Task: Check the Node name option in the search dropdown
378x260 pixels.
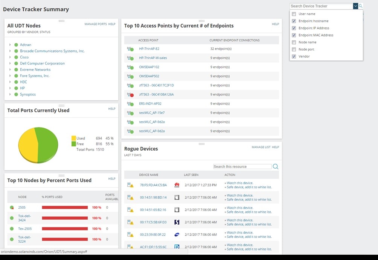Action: pos(294,42)
